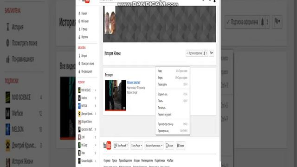The image size is (297, 167).
Task: Open Авторам footer link
Action: [136, 161]
